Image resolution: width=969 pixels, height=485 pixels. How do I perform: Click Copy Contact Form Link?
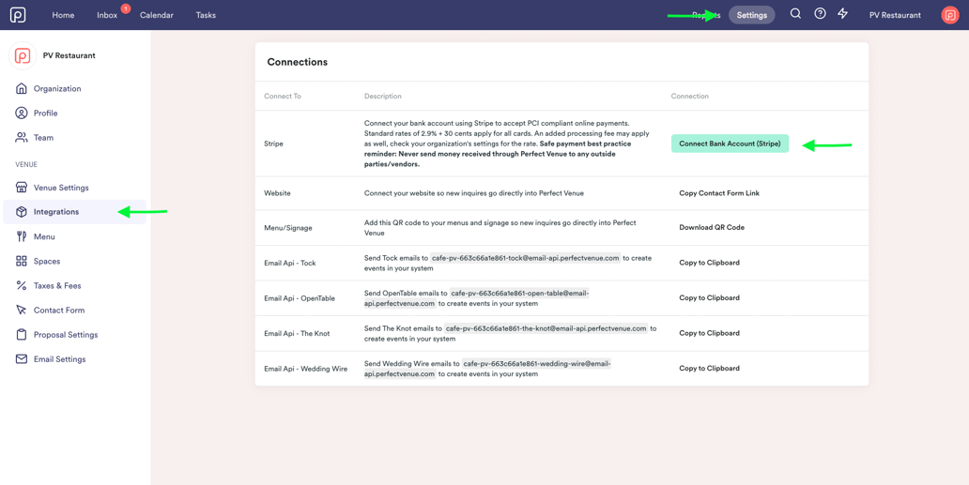(719, 193)
